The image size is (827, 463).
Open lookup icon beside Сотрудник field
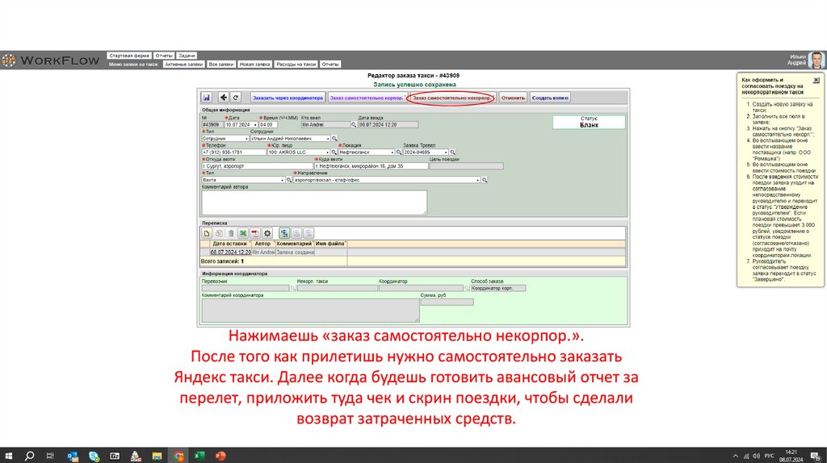click(334, 139)
